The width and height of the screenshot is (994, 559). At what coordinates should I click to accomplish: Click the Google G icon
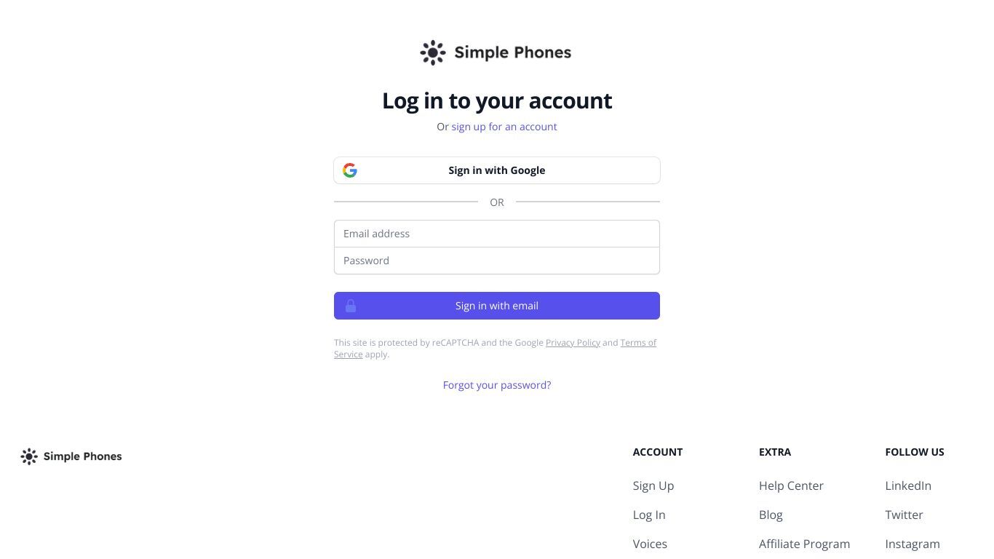(350, 170)
